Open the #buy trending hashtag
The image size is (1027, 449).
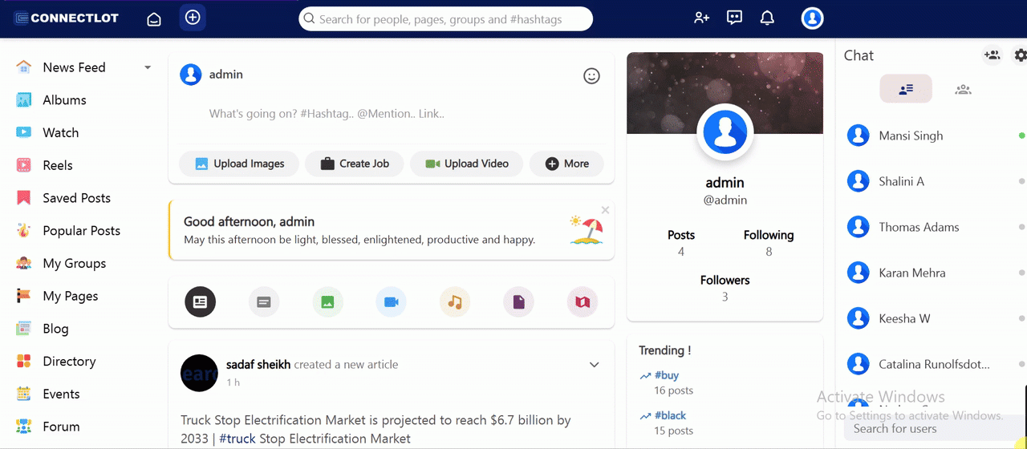[x=666, y=375]
